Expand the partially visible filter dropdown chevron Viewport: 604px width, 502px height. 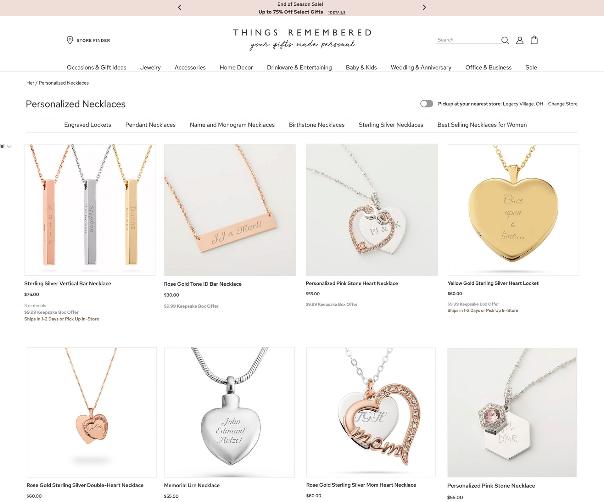9,146
